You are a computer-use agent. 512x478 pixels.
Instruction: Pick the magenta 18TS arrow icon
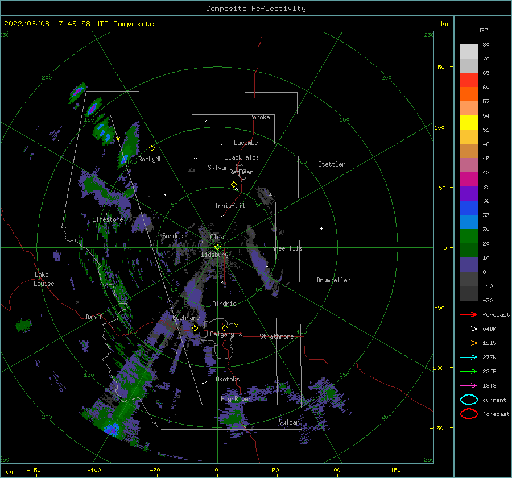[469, 386]
